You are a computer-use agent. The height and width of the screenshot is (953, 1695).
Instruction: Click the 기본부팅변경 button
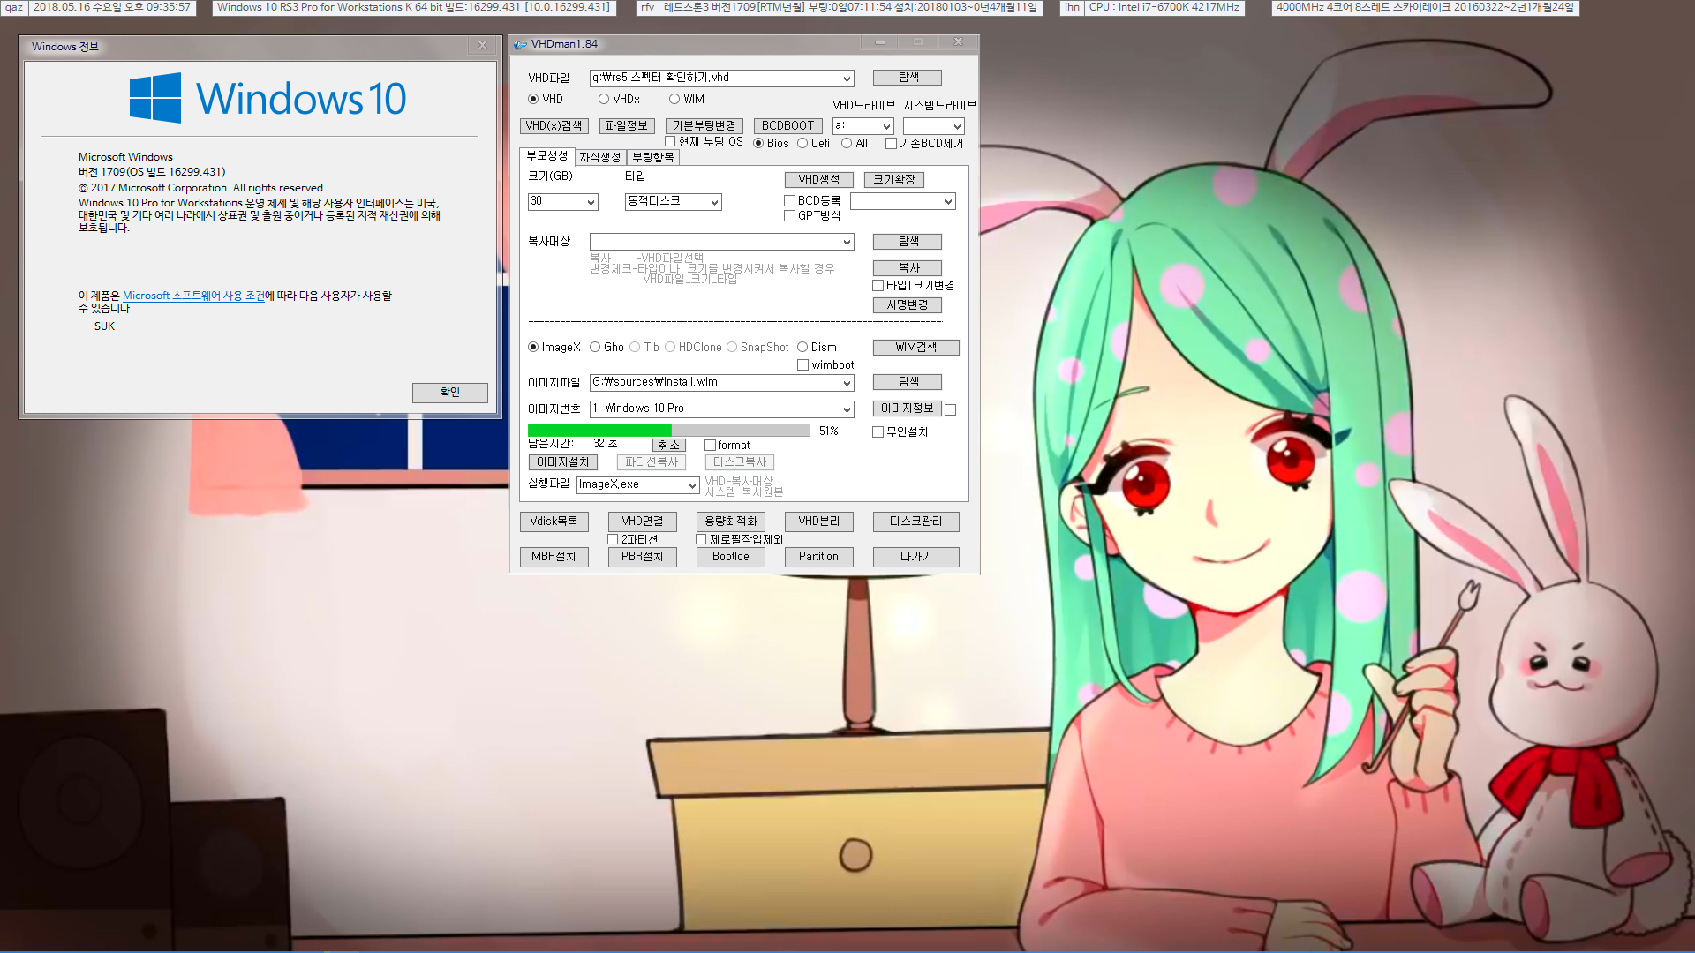click(704, 126)
